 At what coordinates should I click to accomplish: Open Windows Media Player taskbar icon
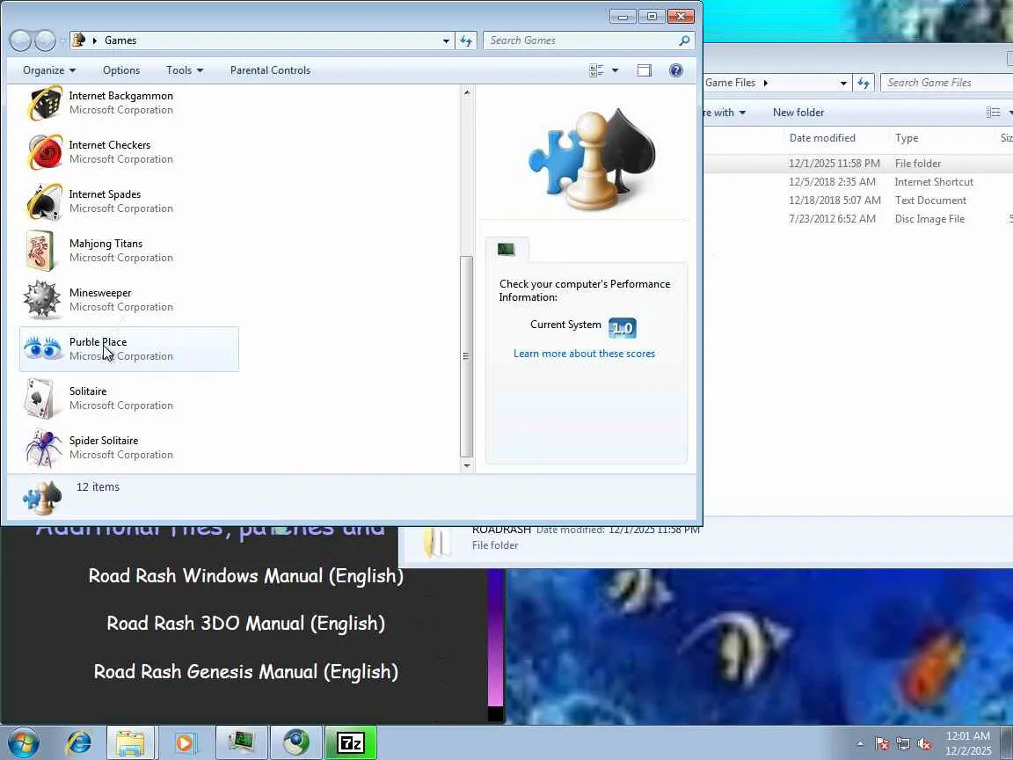pyautogui.click(x=185, y=743)
